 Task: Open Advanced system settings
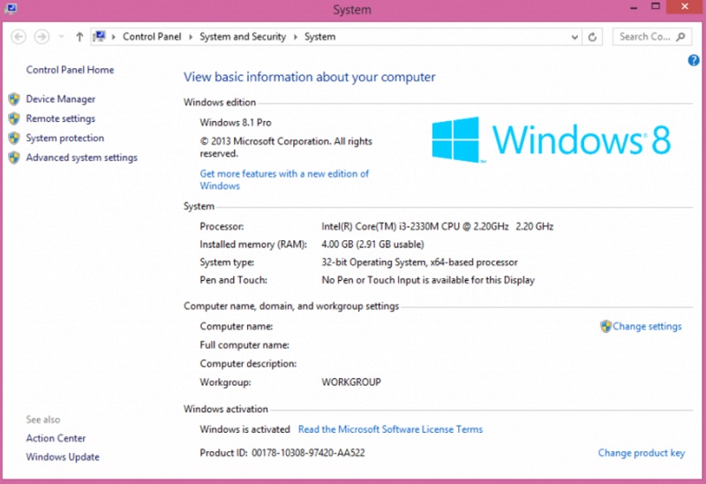point(81,158)
